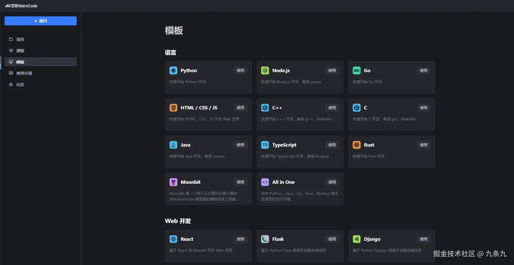The image size is (514, 265).
Task: Click the MarsCode logo at top left
Action: point(21,6)
